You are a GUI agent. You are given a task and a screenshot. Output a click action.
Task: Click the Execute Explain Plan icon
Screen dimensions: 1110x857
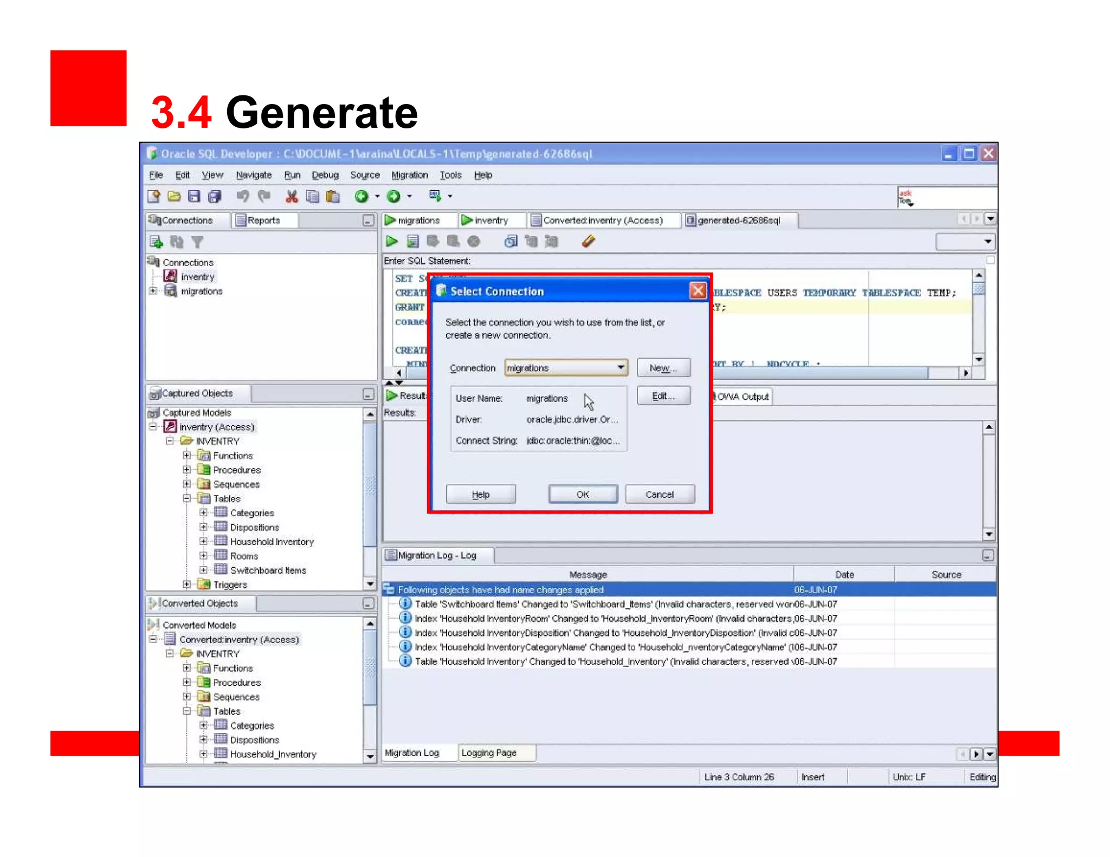pyautogui.click(x=531, y=241)
